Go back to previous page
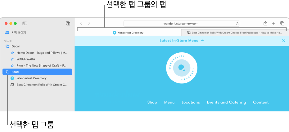The image size is (289, 132). [x=81, y=23]
